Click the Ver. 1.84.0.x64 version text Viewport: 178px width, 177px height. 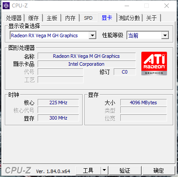(53, 171)
